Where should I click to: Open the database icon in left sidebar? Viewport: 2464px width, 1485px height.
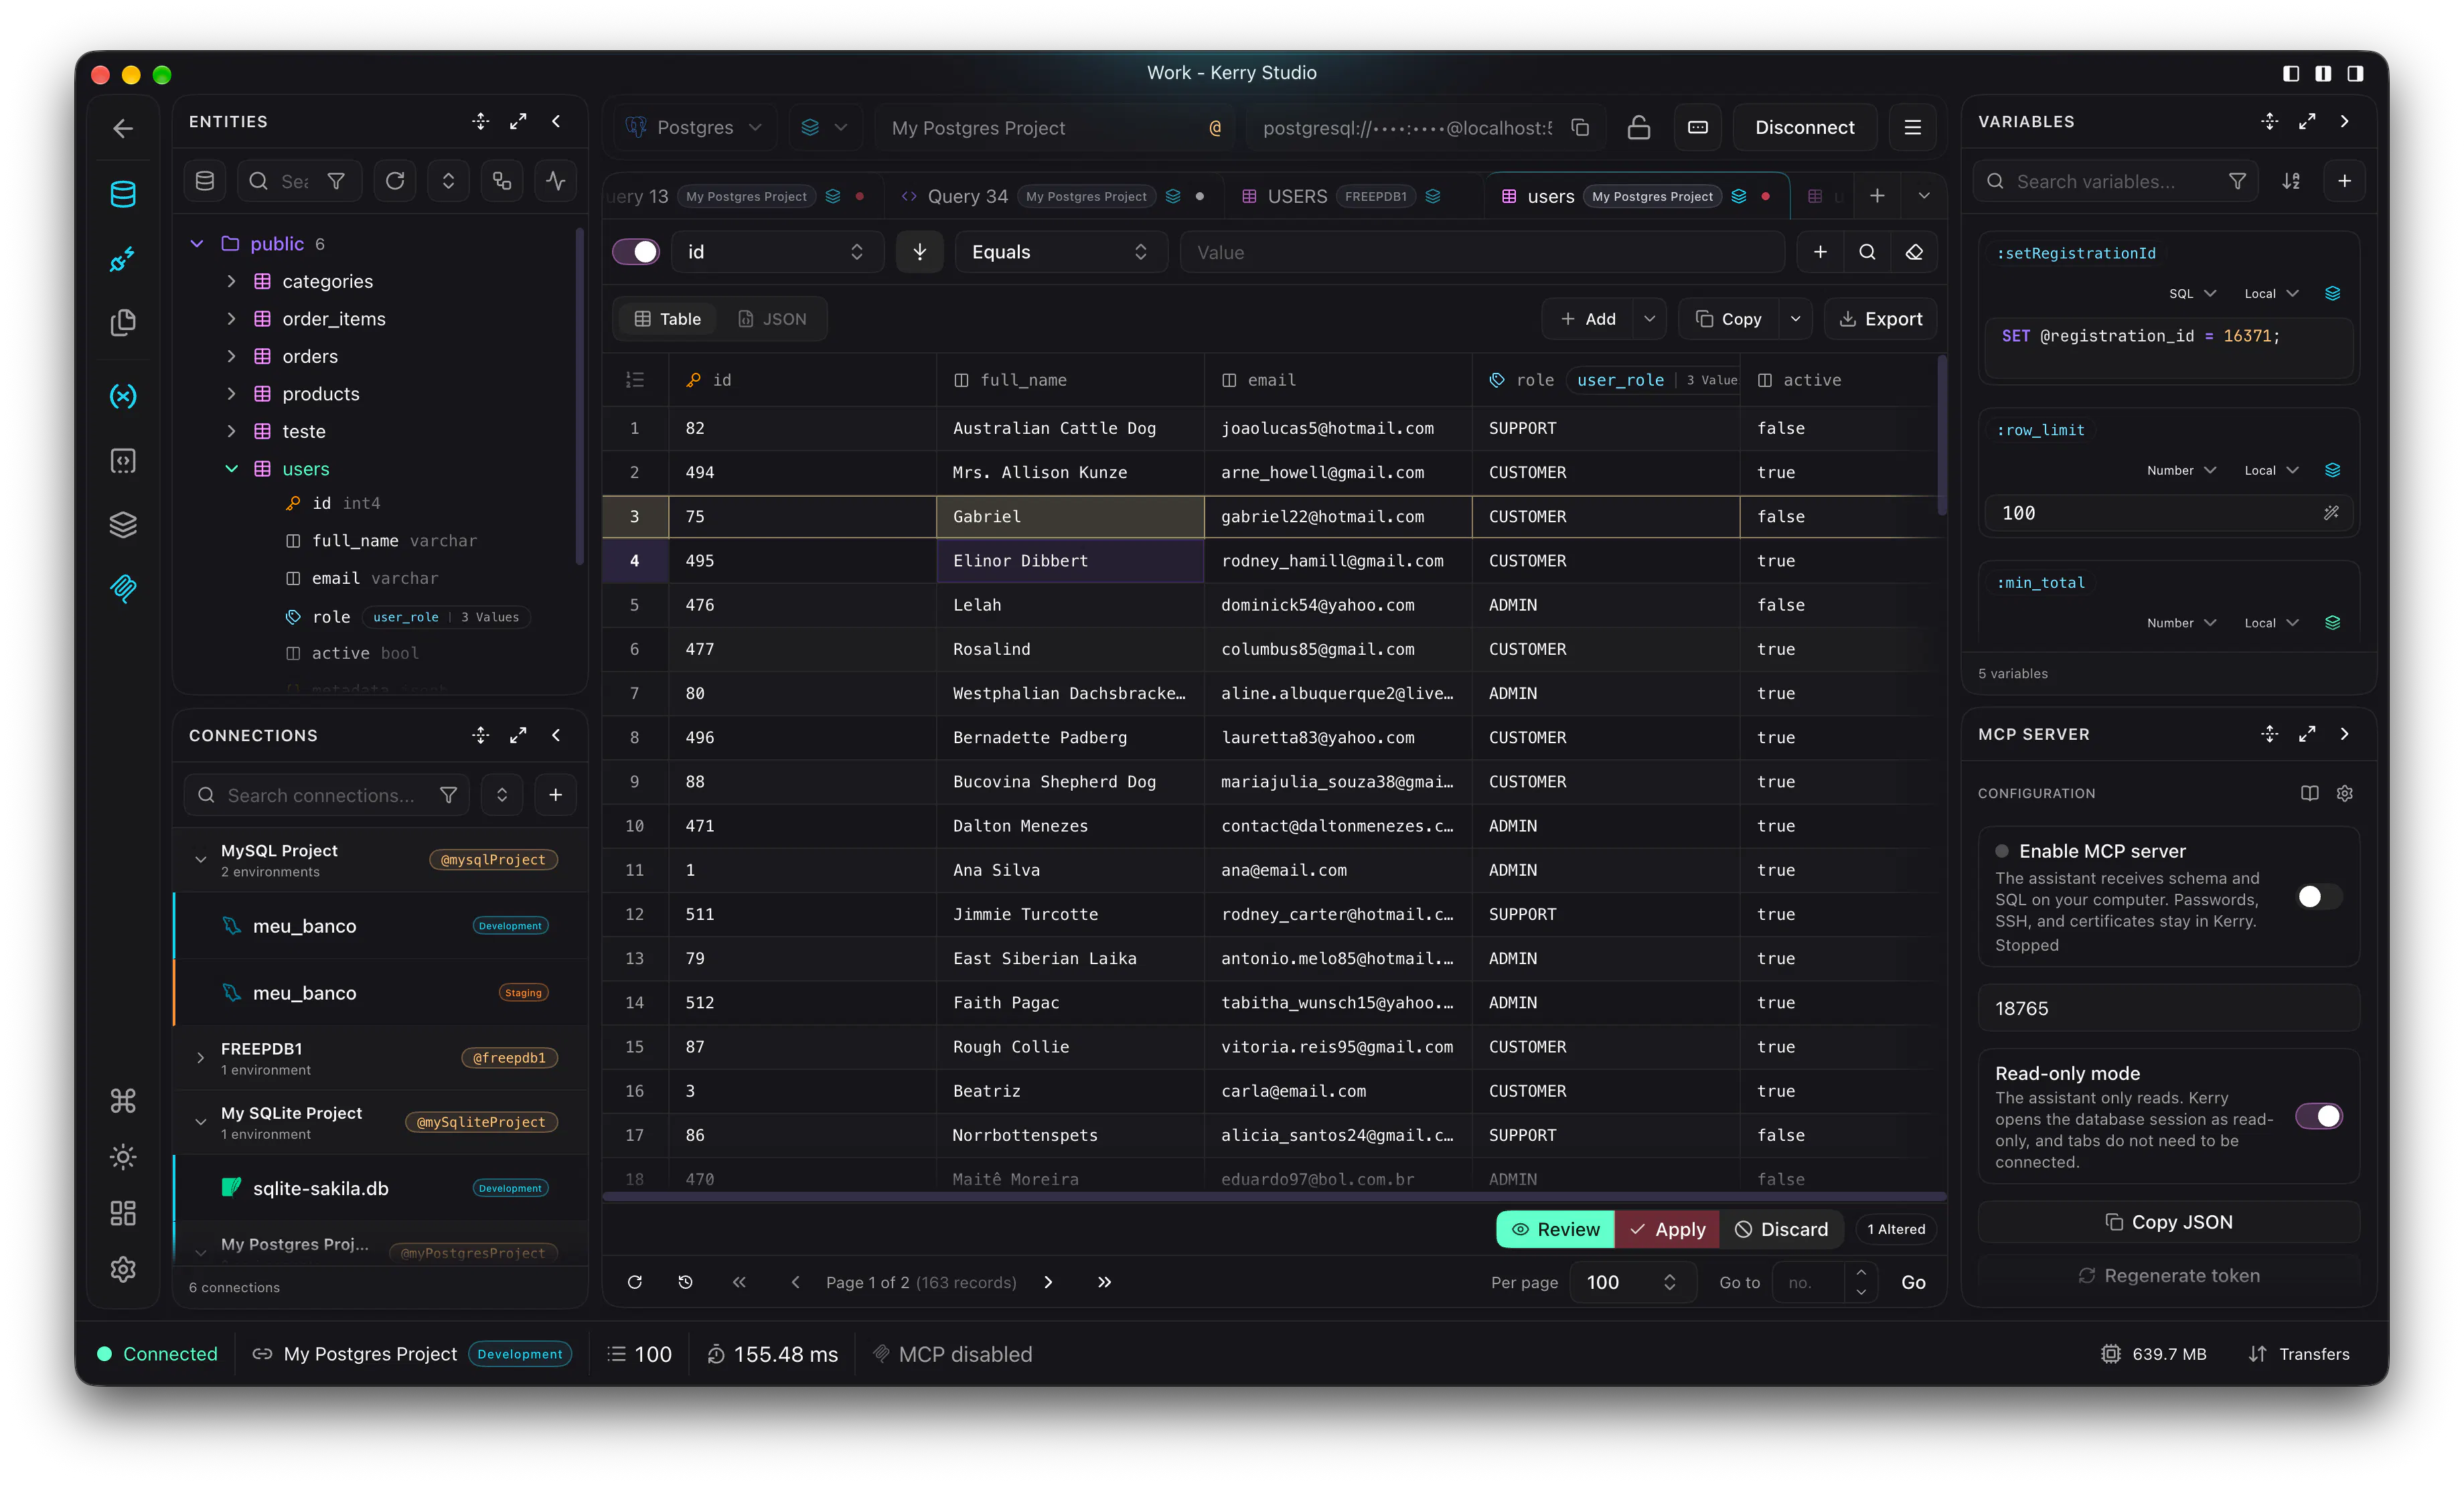123,194
